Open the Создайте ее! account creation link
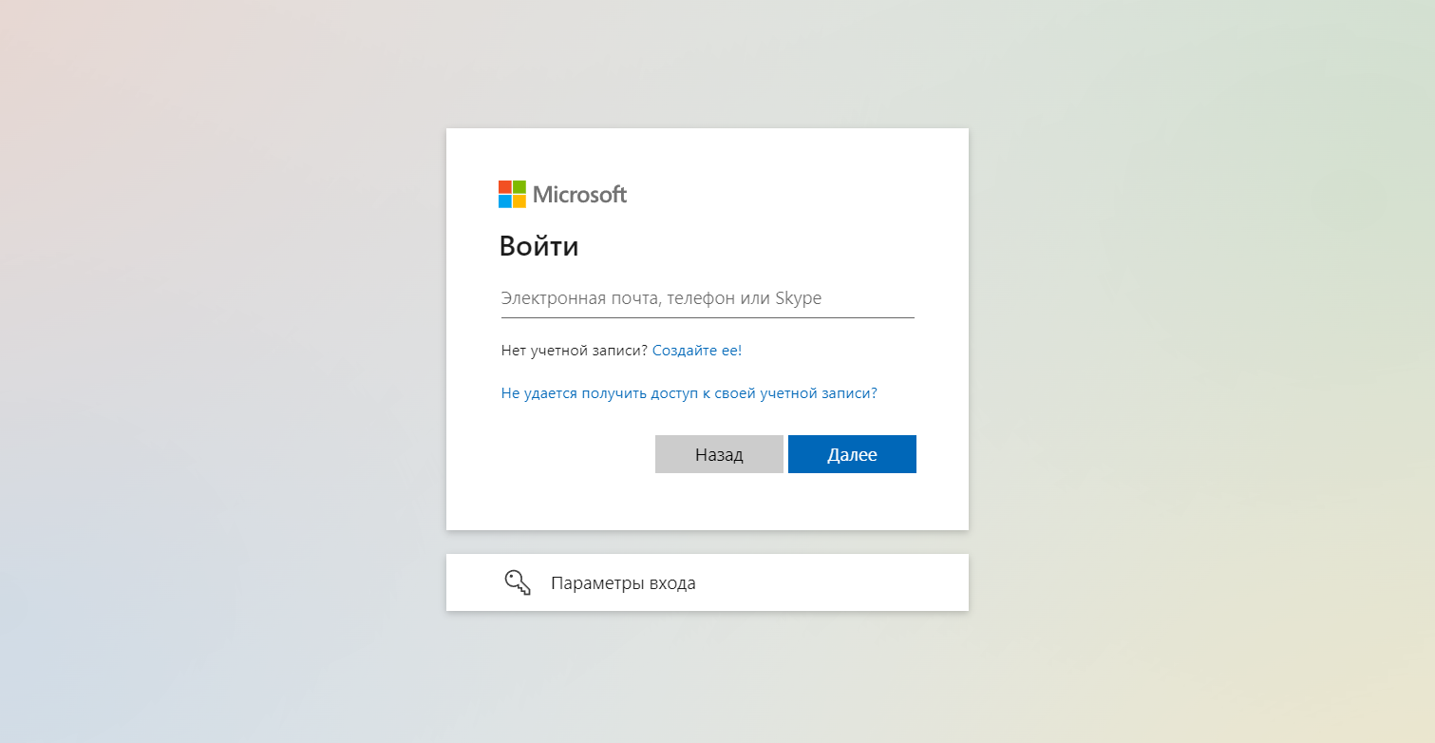Viewport: 1435px width, 743px height. point(697,350)
